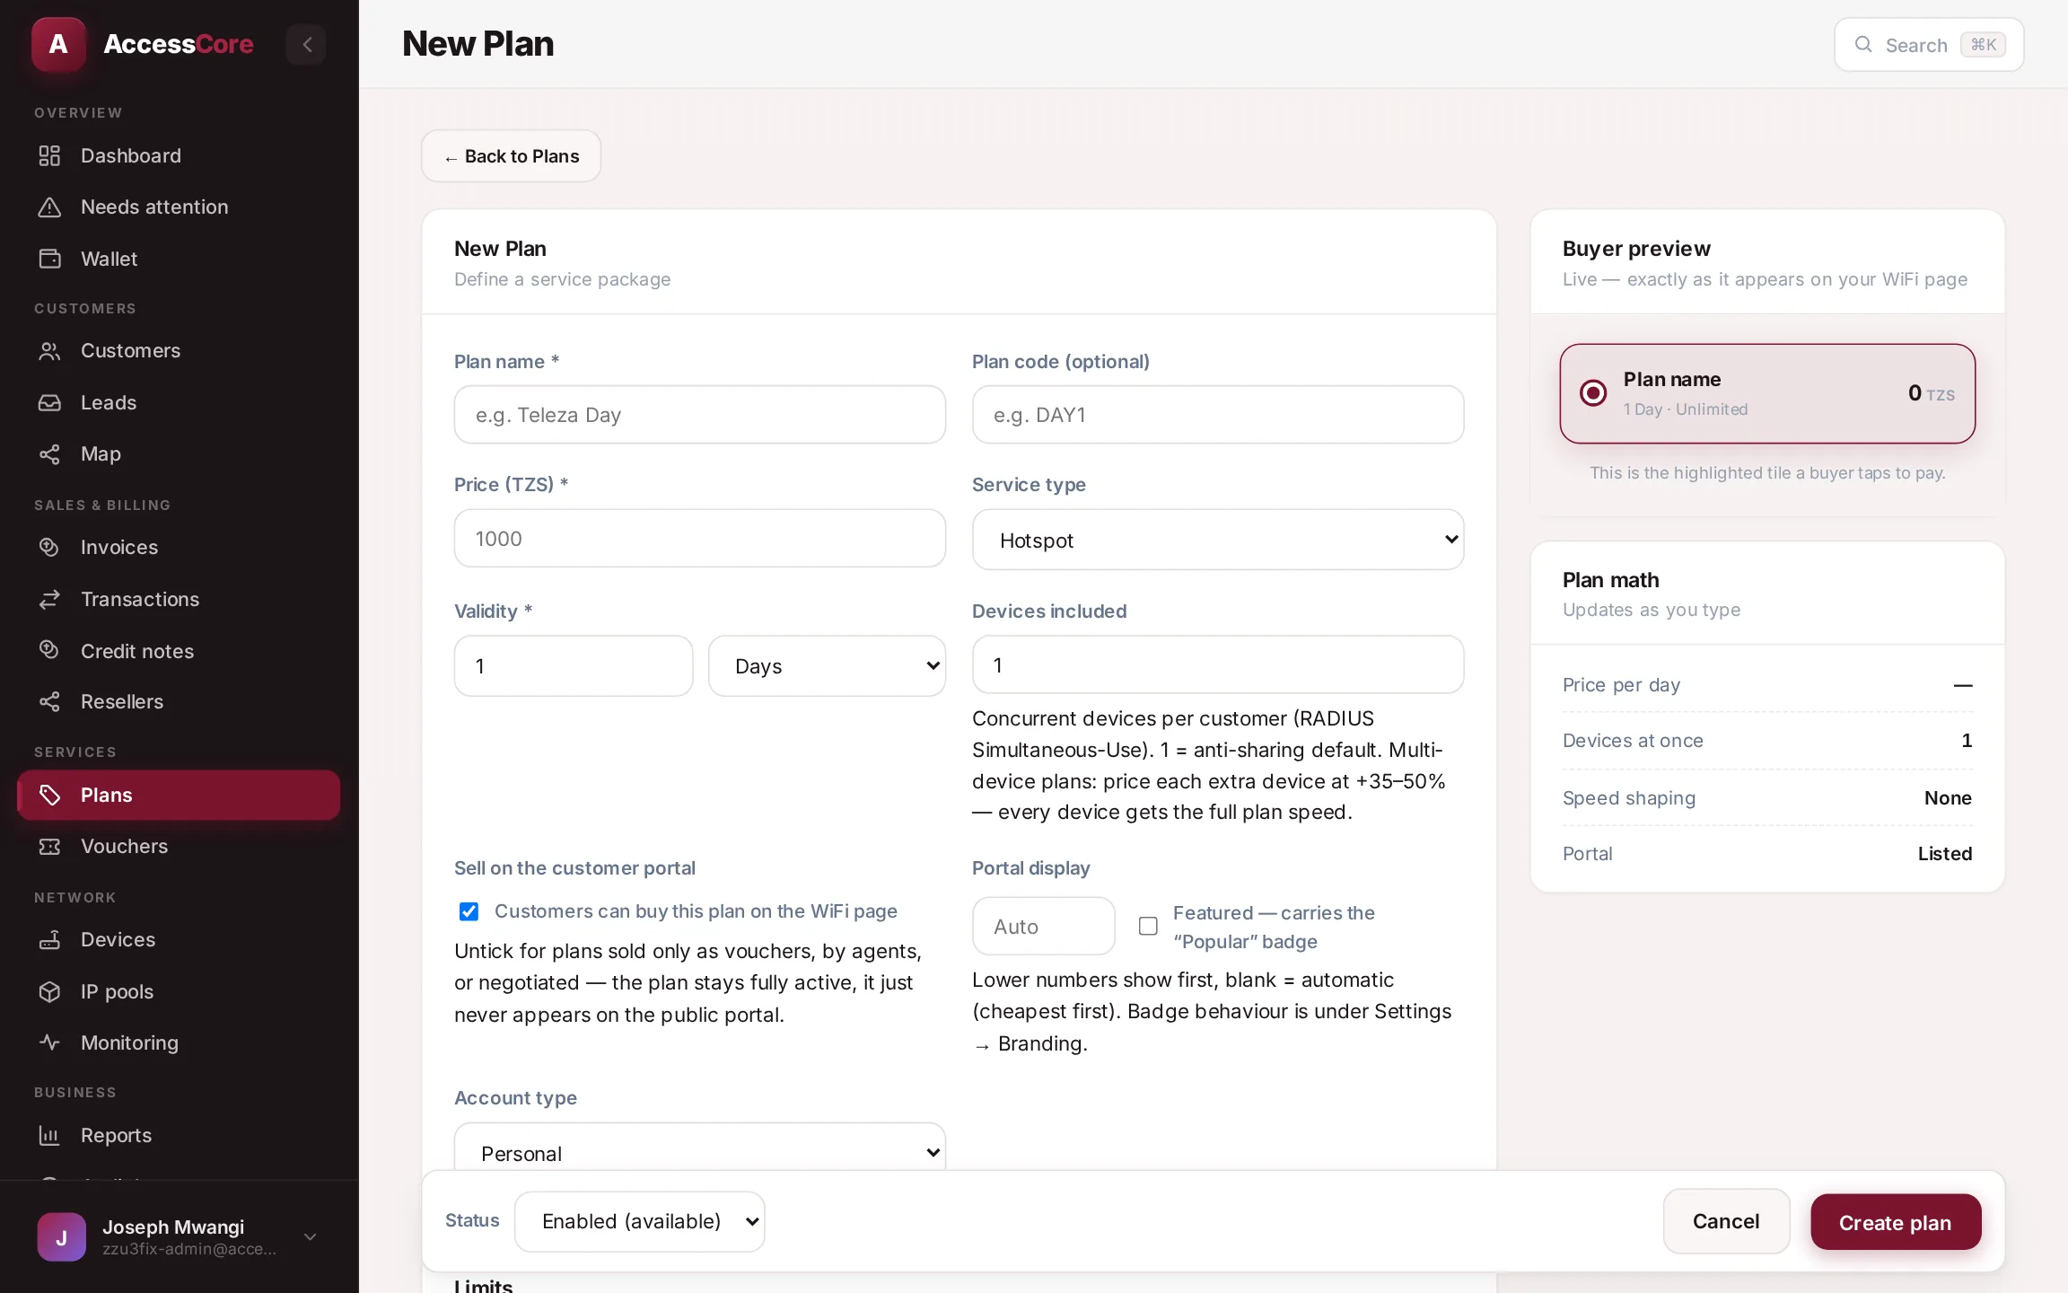Click the ⌘K shortcut badge
This screenshot has height=1293, width=2068.
click(1983, 44)
